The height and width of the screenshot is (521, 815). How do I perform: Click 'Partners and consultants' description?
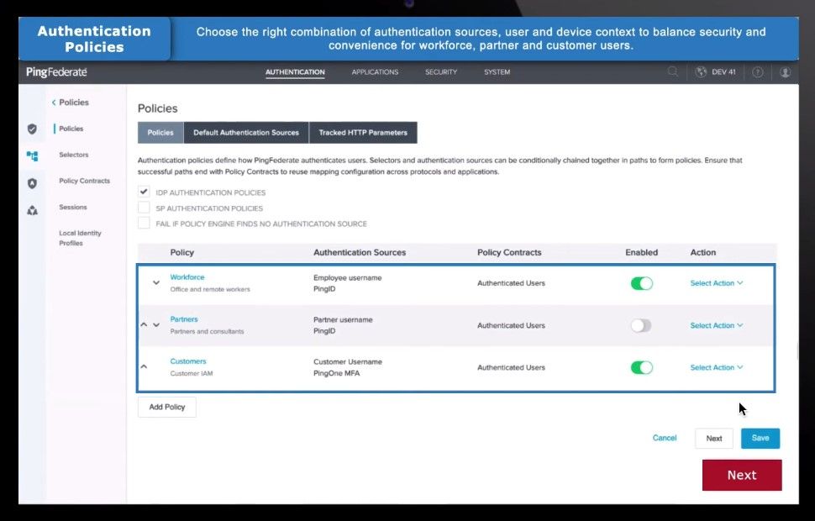(207, 332)
